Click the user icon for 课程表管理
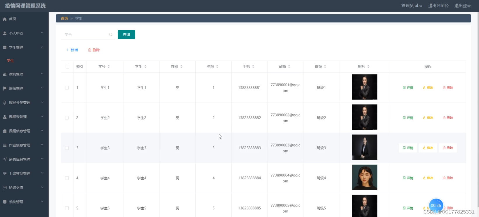This screenshot has height=217, width=479. [5, 117]
